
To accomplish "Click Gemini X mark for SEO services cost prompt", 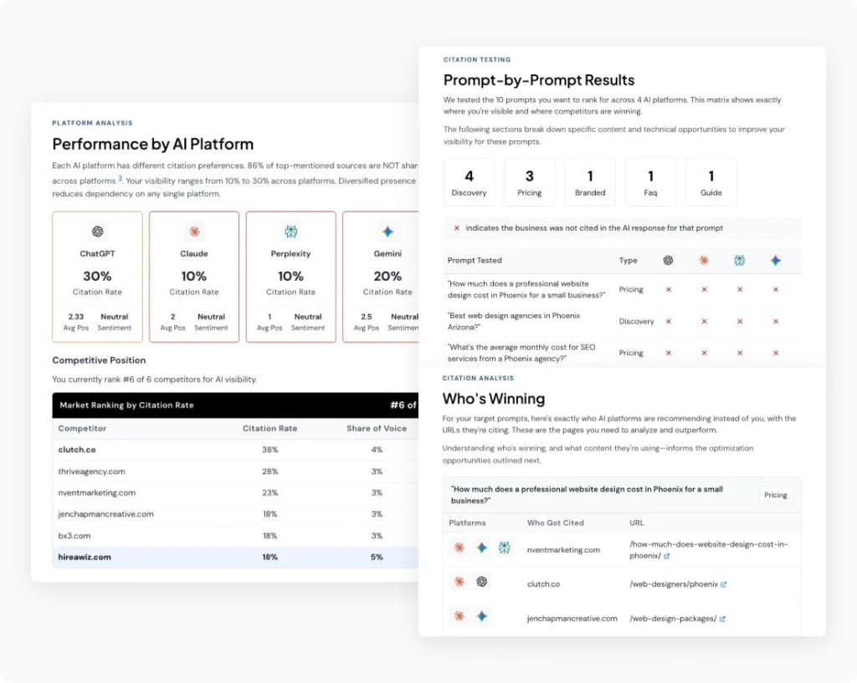I will click(x=776, y=354).
